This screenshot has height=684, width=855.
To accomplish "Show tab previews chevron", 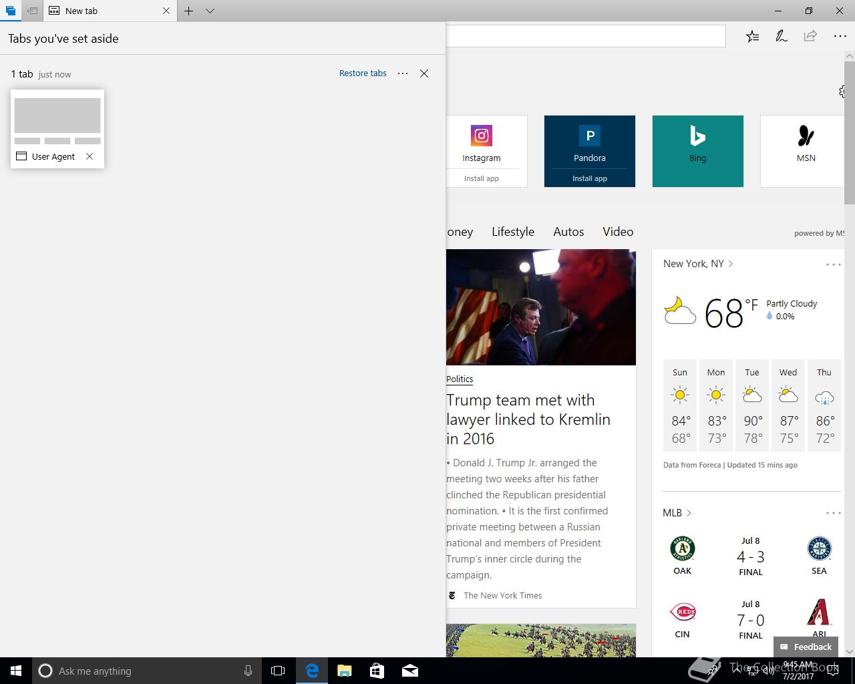I will pyautogui.click(x=210, y=11).
